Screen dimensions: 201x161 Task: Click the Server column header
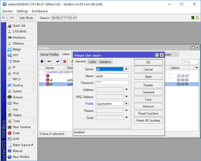[x=56, y=68]
